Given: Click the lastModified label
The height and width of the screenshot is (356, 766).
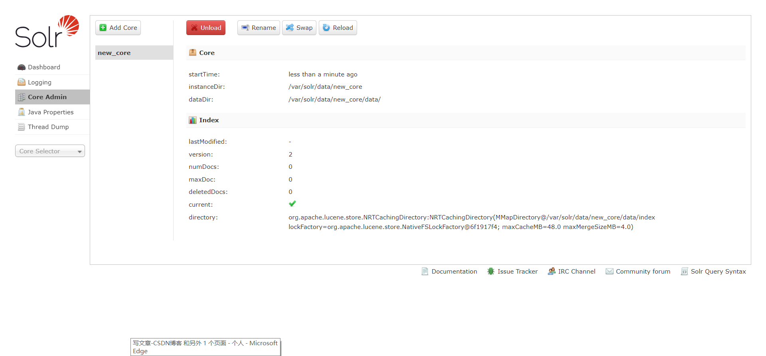Looking at the screenshot, I should 208,142.
